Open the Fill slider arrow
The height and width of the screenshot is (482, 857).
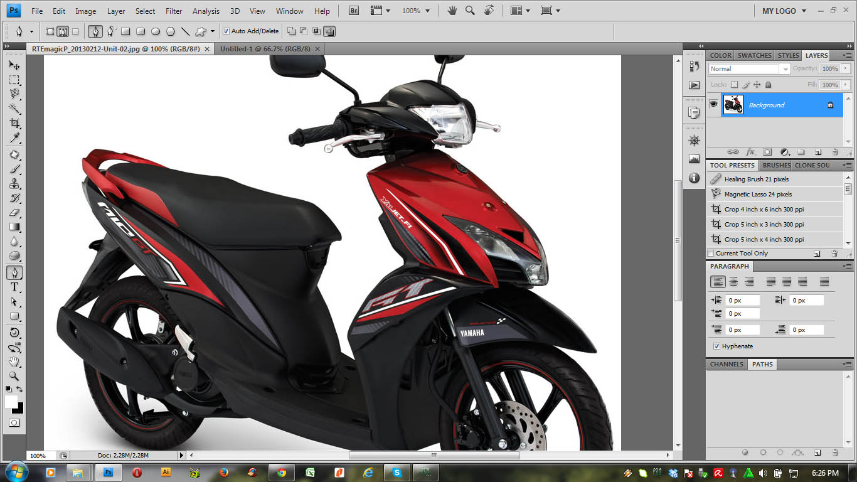tap(846, 85)
